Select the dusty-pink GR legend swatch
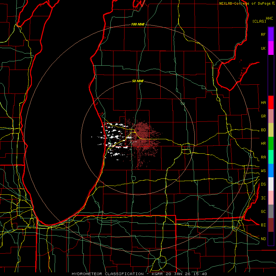 pos(271,116)
